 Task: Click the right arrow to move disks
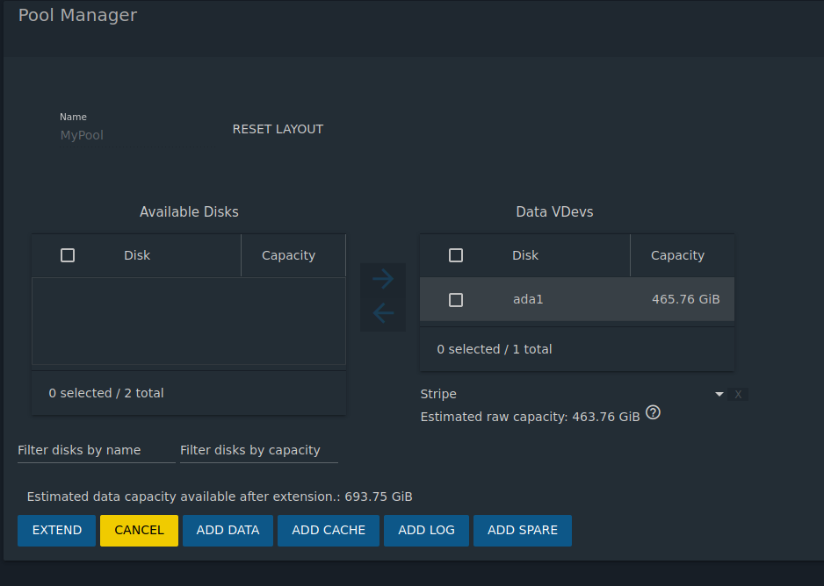(x=383, y=279)
